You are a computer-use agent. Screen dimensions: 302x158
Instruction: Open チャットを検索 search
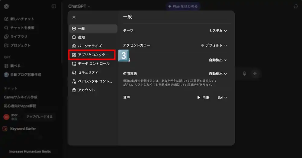[22, 28]
